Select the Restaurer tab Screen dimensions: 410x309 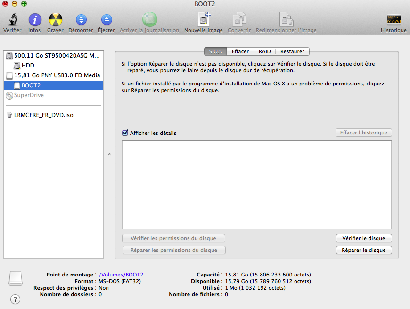(x=292, y=51)
